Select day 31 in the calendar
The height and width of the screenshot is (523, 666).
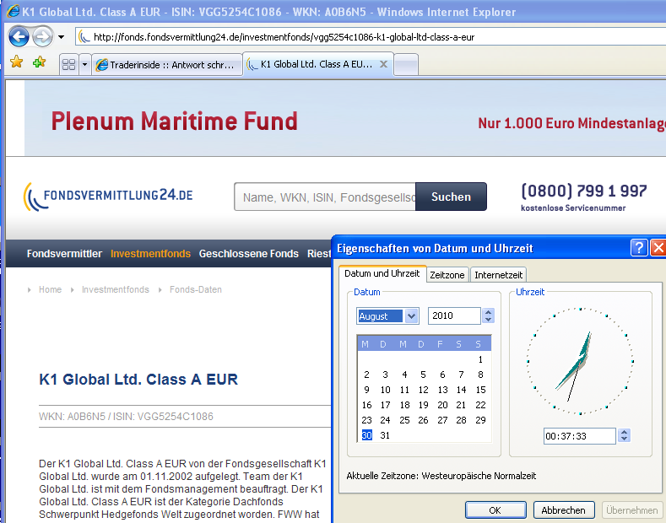click(385, 435)
